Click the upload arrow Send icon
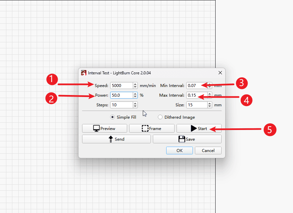 (111, 139)
